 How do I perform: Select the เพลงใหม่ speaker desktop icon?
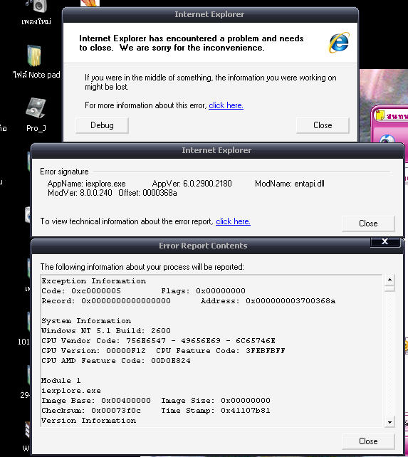pos(36,11)
